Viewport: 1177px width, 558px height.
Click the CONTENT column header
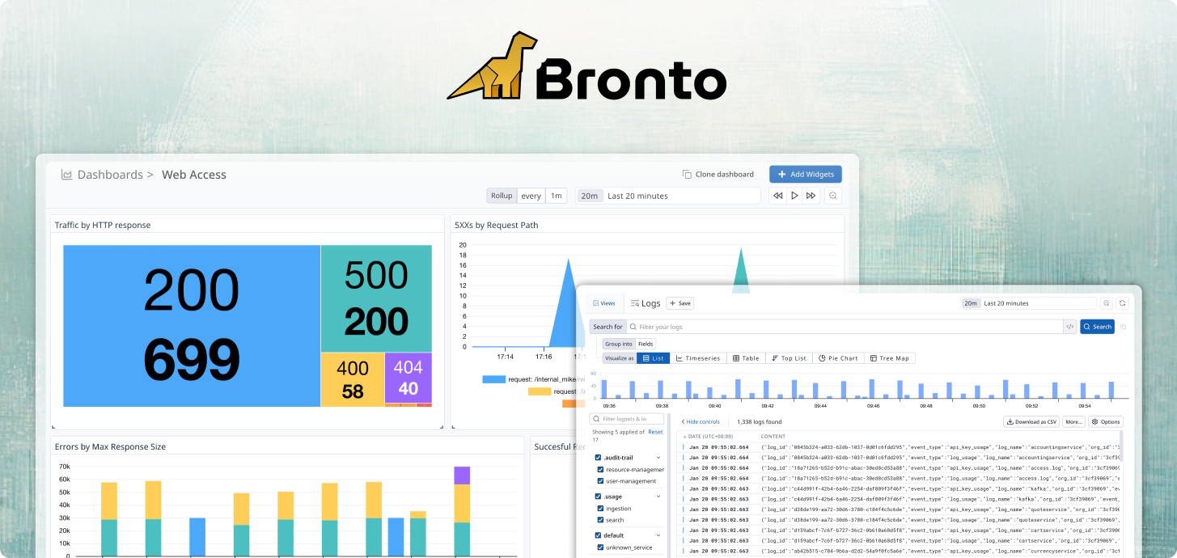773,438
